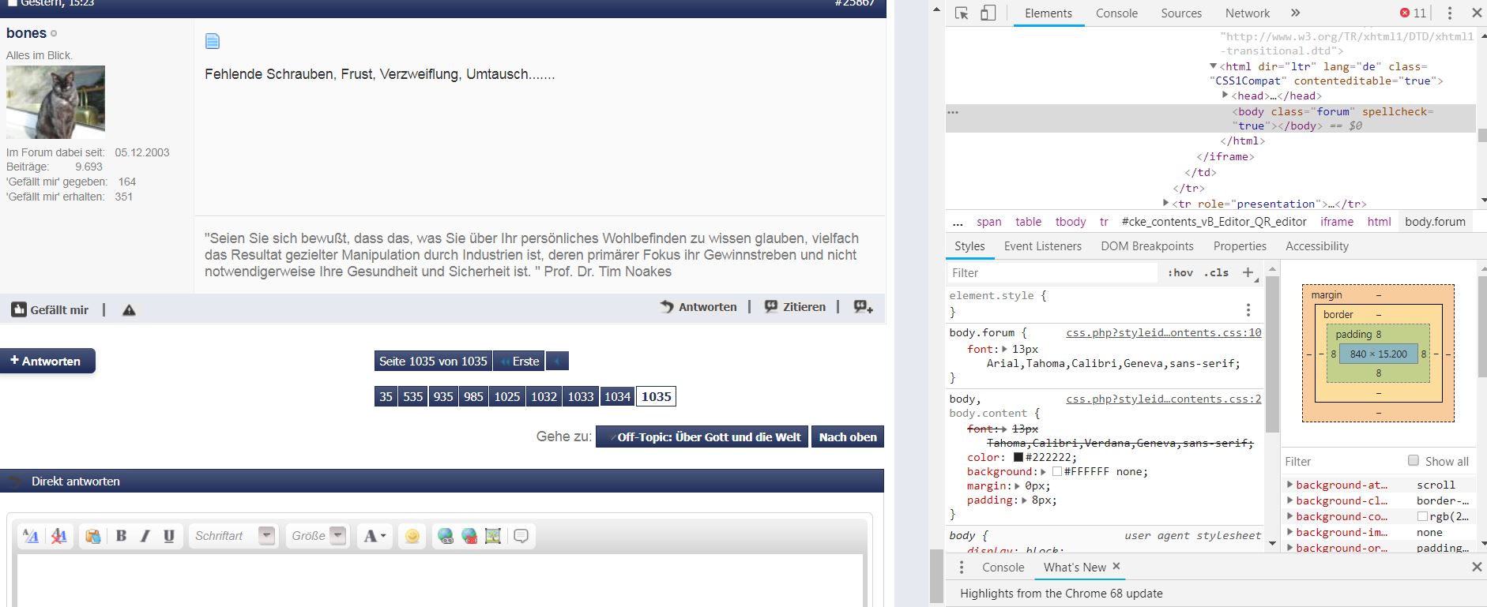Insert a smiley via the emoji icon
The height and width of the screenshot is (607, 1487).
click(x=412, y=536)
